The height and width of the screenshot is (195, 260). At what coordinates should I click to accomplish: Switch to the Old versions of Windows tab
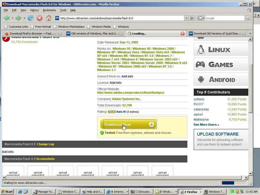[x=95, y=34]
